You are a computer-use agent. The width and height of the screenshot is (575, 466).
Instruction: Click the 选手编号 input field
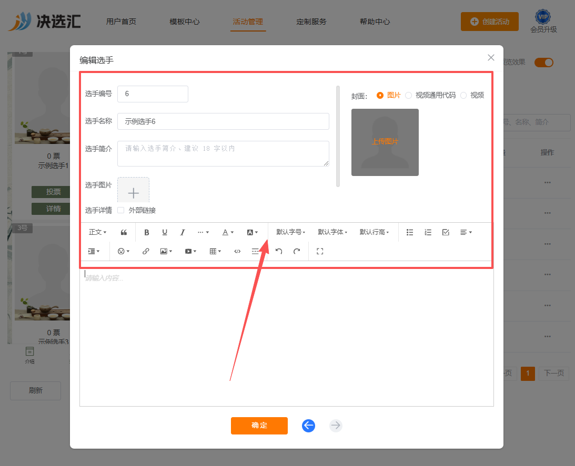point(153,94)
